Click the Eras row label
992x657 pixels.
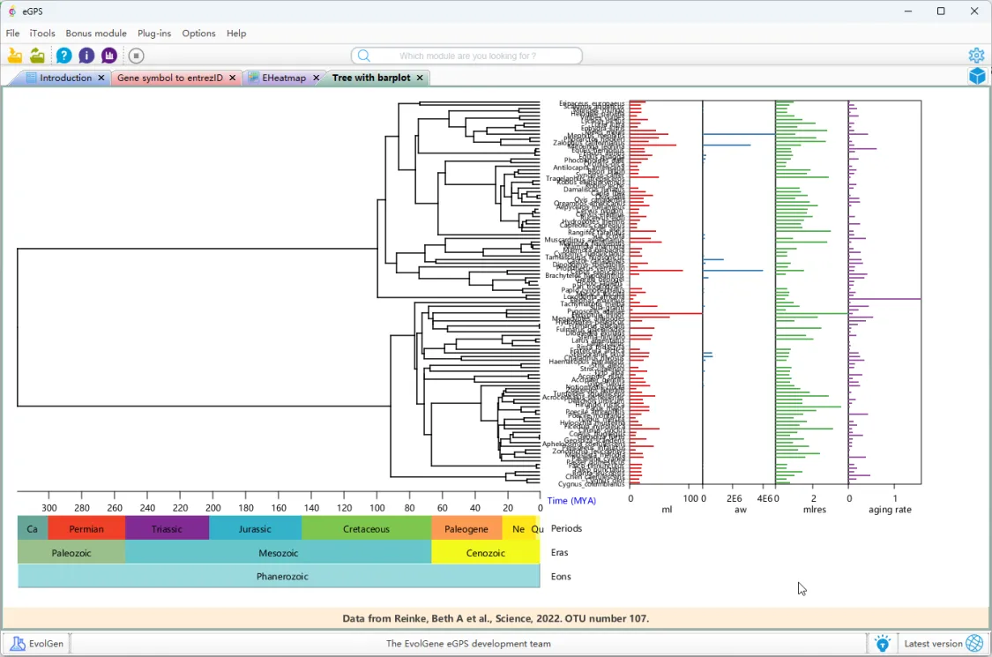pyautogui.click(x=559, y=552)
